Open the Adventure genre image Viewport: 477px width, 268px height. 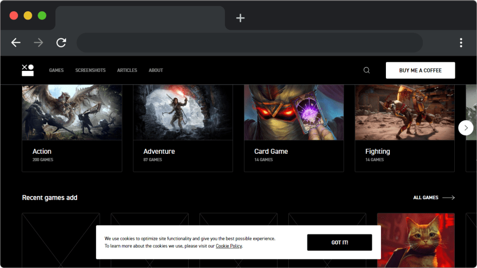pyautogui.click(x=183, y=112)
